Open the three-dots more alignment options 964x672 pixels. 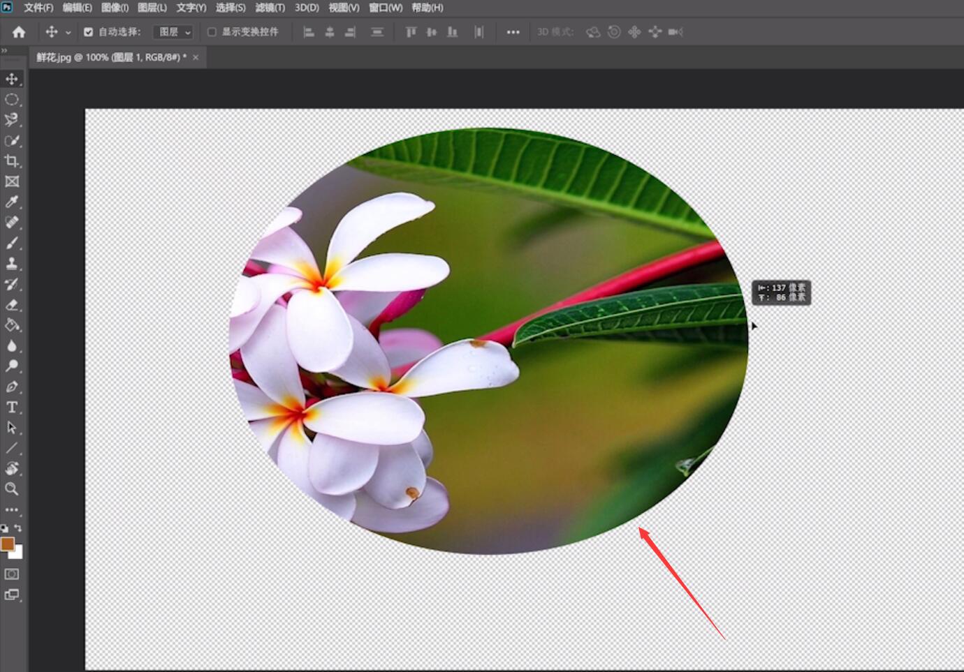[513, 32]
